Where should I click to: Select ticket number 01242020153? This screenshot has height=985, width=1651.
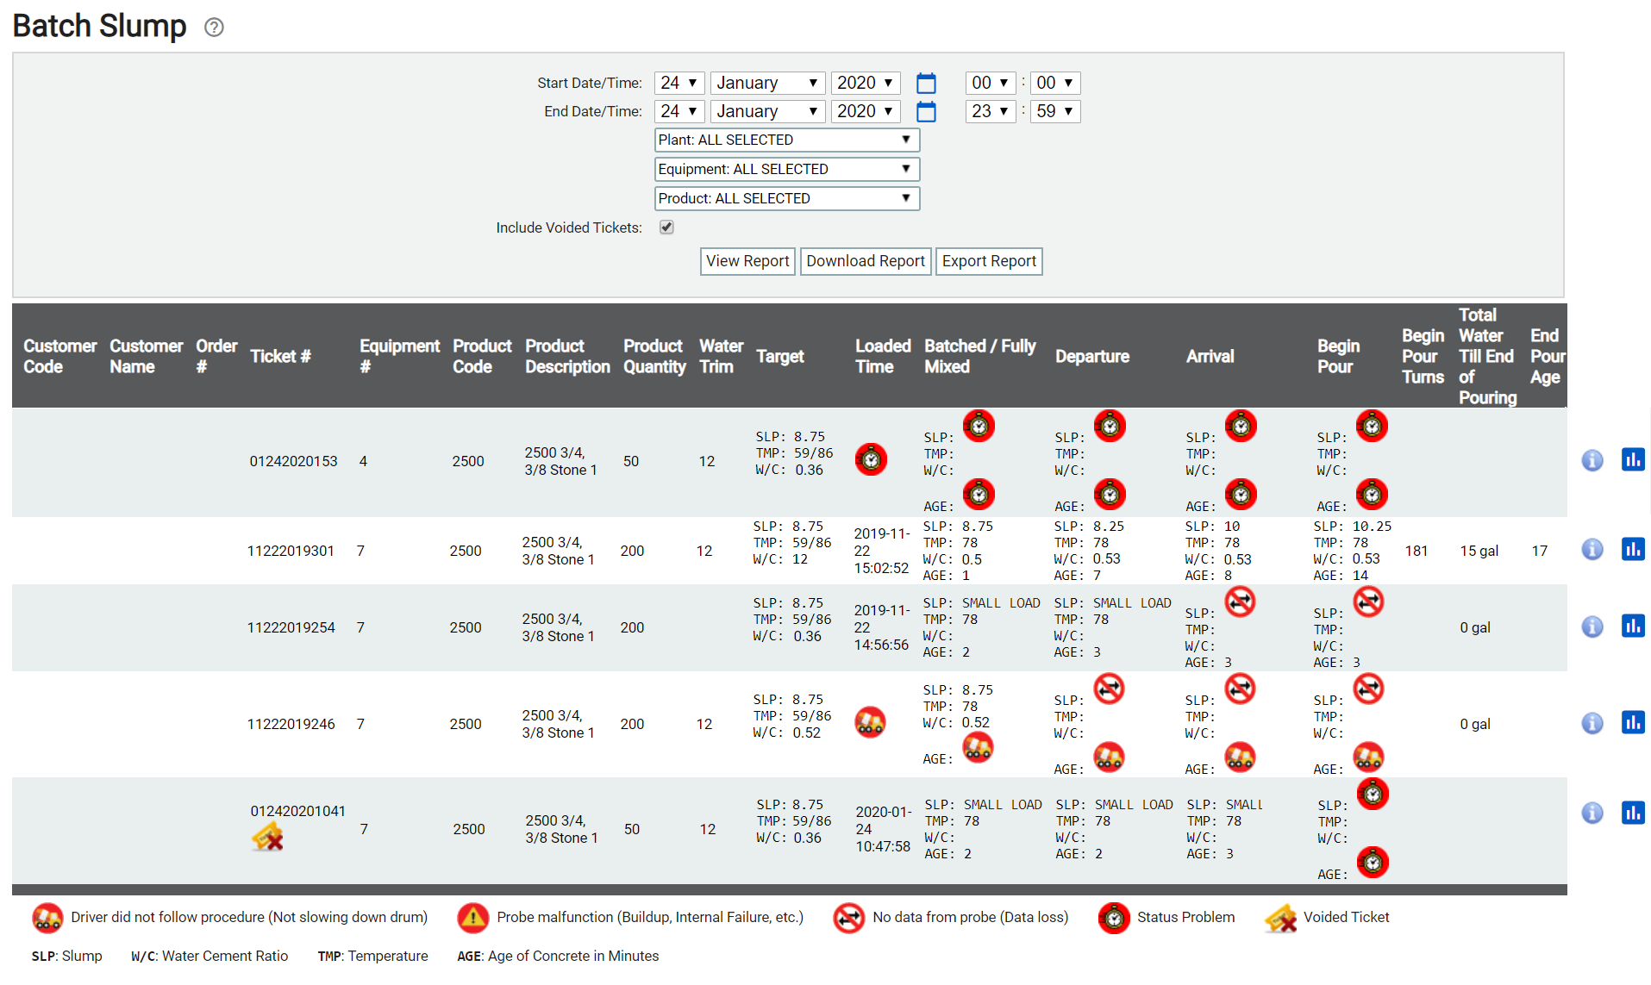[293, 461]
